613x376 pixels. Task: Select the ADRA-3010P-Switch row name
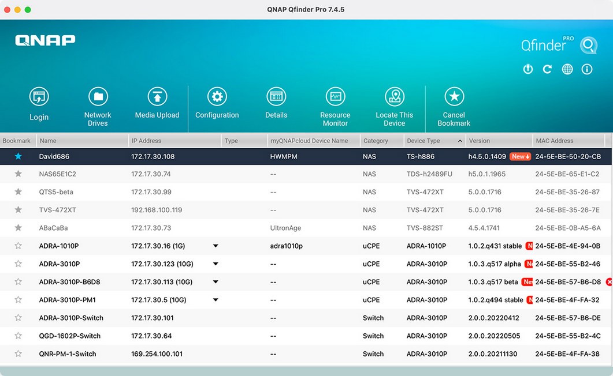[71, 318]
